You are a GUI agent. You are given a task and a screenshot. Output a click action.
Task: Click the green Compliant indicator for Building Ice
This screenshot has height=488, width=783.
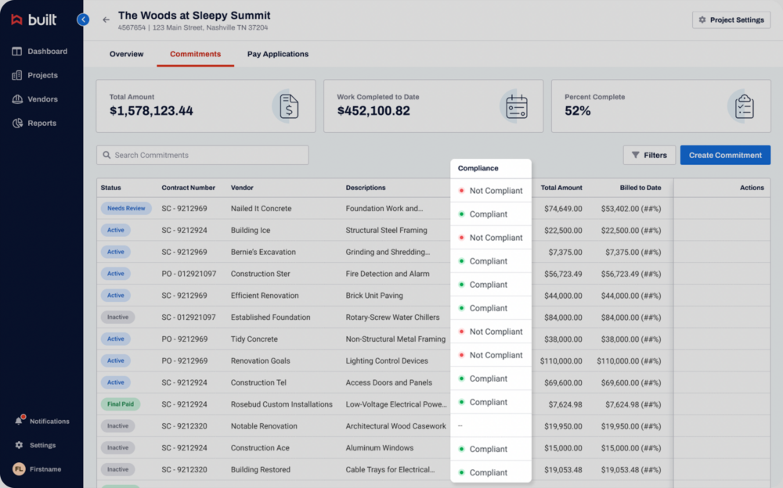pyautogui.click(x=461, y=213)
